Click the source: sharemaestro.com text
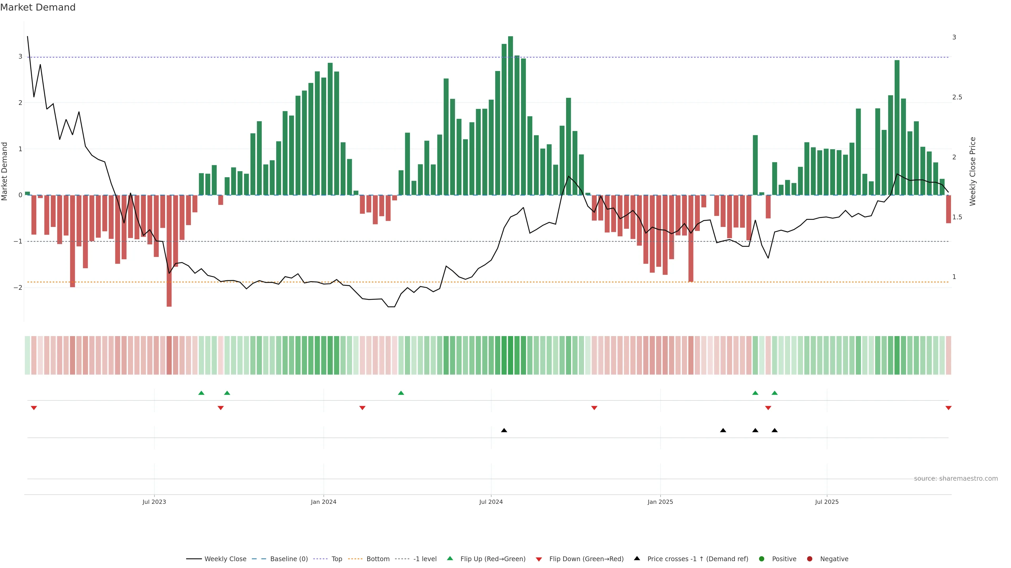 [956, 479]
